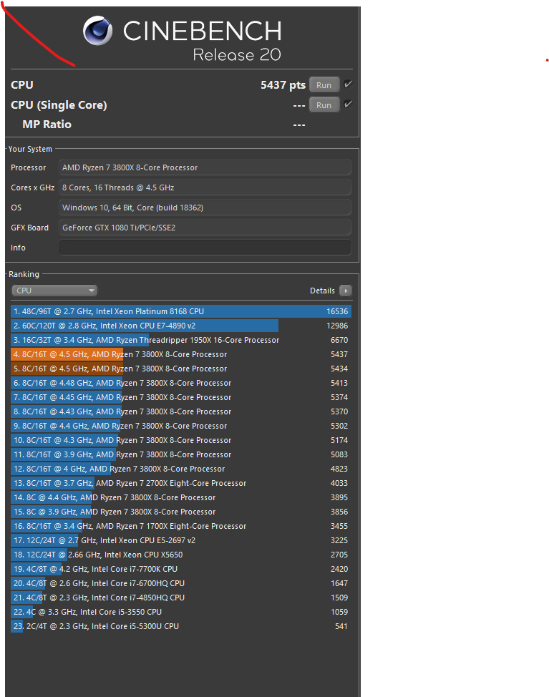Select rank 17 Xeon E5-2697 v2 row

181,540
